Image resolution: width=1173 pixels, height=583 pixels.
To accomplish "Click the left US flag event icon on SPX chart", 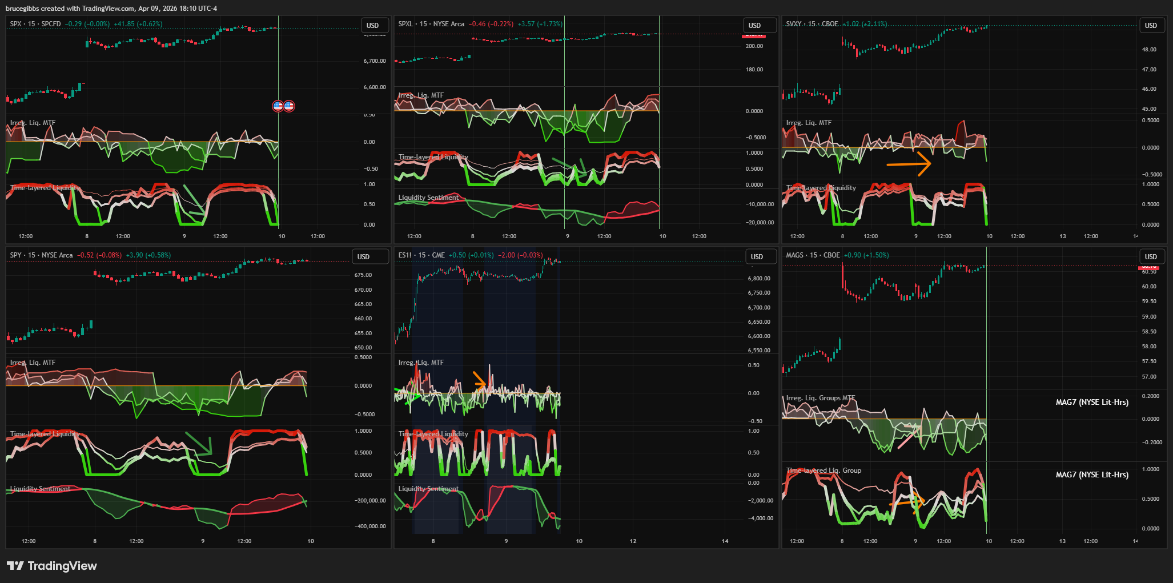I will [x=278, y=106].
